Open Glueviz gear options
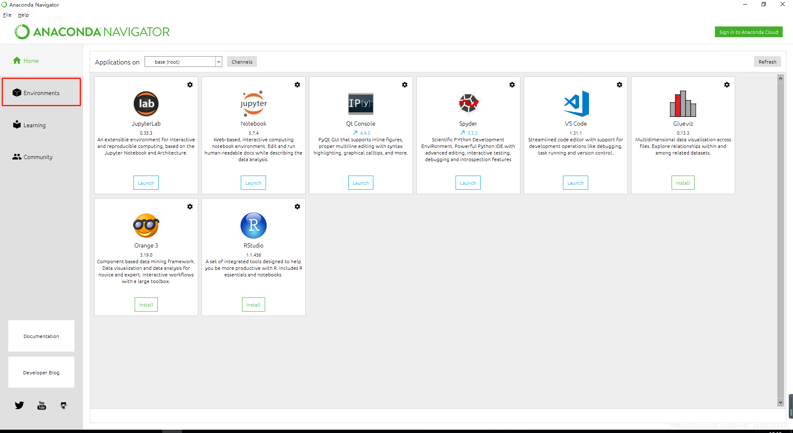Viewport: 793px width, 433px height. [727, 85]
